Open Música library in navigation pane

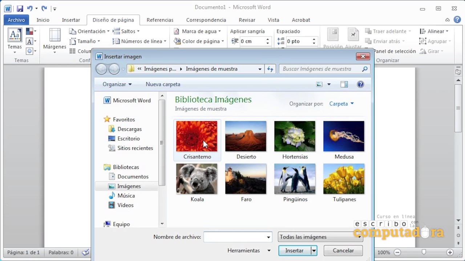coord(122,196)
